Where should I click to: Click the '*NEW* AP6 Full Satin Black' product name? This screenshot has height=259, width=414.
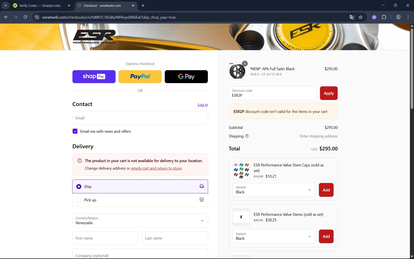pos(272,69)
